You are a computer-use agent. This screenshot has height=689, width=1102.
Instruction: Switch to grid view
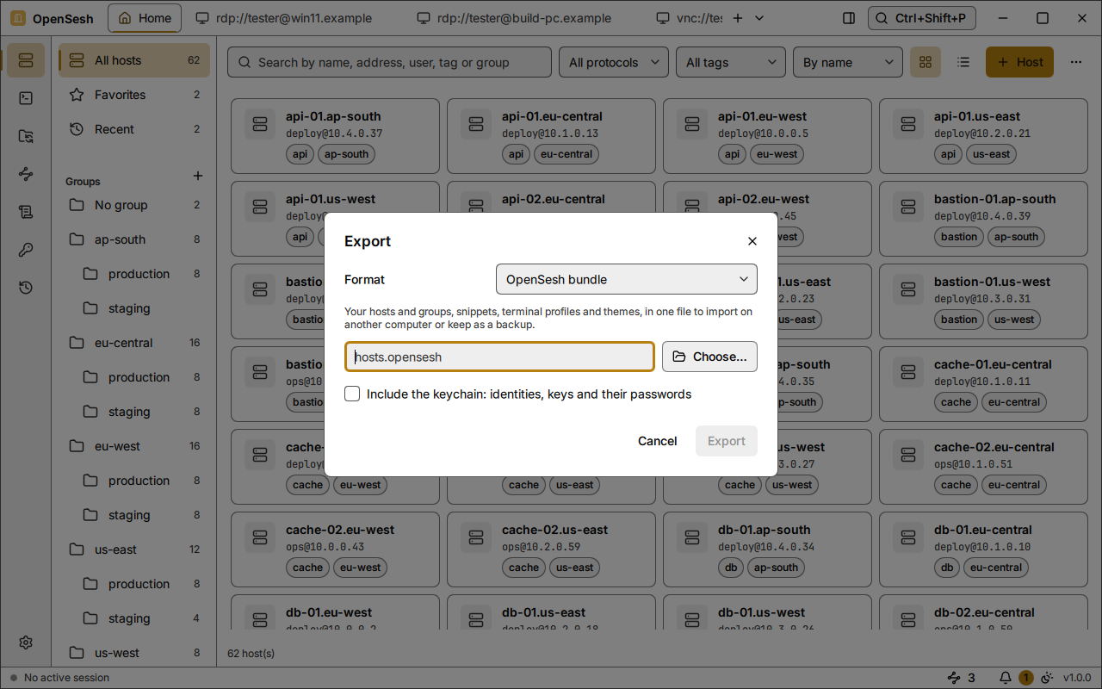point(926,62)
